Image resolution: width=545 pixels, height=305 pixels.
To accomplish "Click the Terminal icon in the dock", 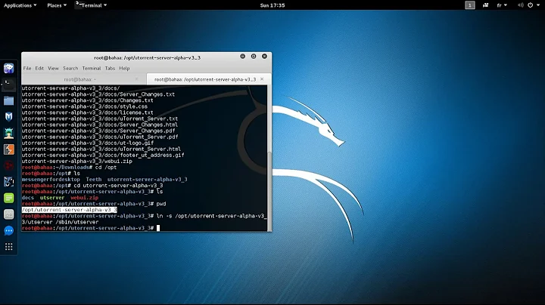I will point(8,85).
